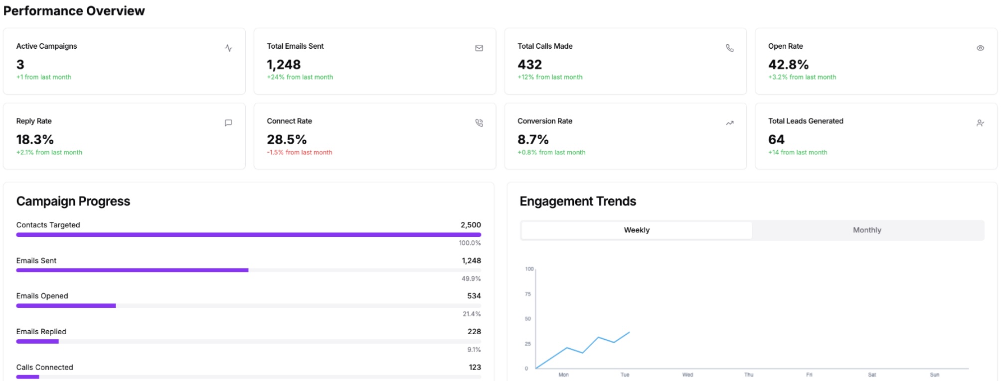Click the trending arrow icon in Conversion Rate
Viewport: 1001px width, 381px height.
coord(730,123)
